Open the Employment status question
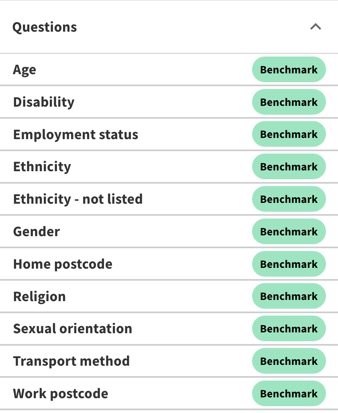Screen dimensions: 338x413 click(x=75, y=134)
